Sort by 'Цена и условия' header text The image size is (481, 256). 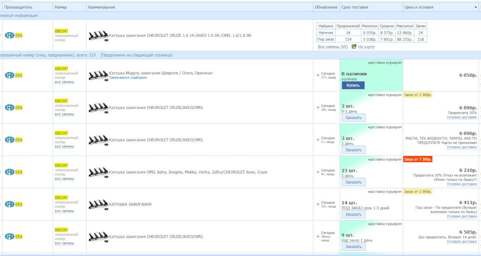(419, 7)
